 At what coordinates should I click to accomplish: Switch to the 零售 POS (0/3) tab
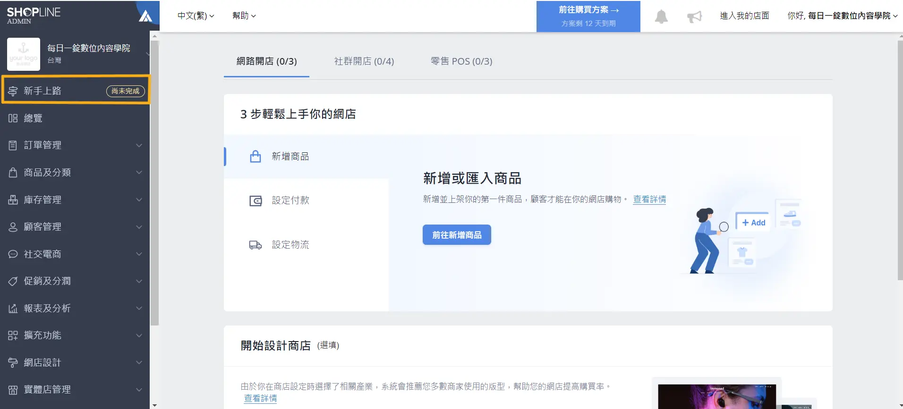pyautogui.click(x=461, y=61)
